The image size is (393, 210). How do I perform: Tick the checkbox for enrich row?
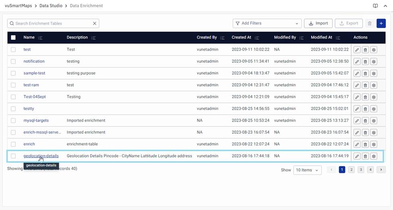pyautogui.click(x=13, y=144)
